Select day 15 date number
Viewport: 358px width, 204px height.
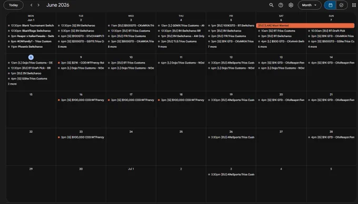coord(31,94)
